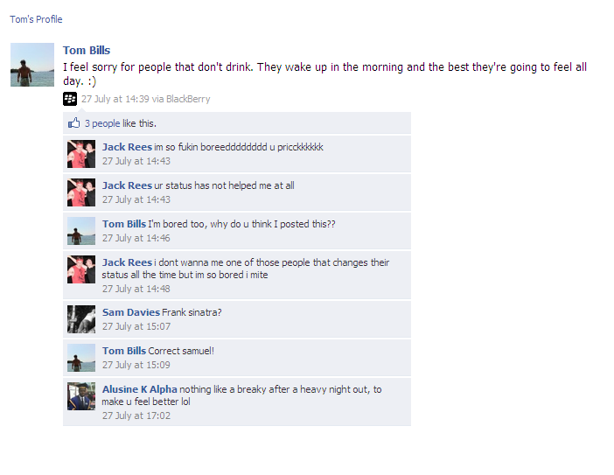
Task: Open Tom Bills name on 'I'm bored too' comment
Action: [124, 224]
